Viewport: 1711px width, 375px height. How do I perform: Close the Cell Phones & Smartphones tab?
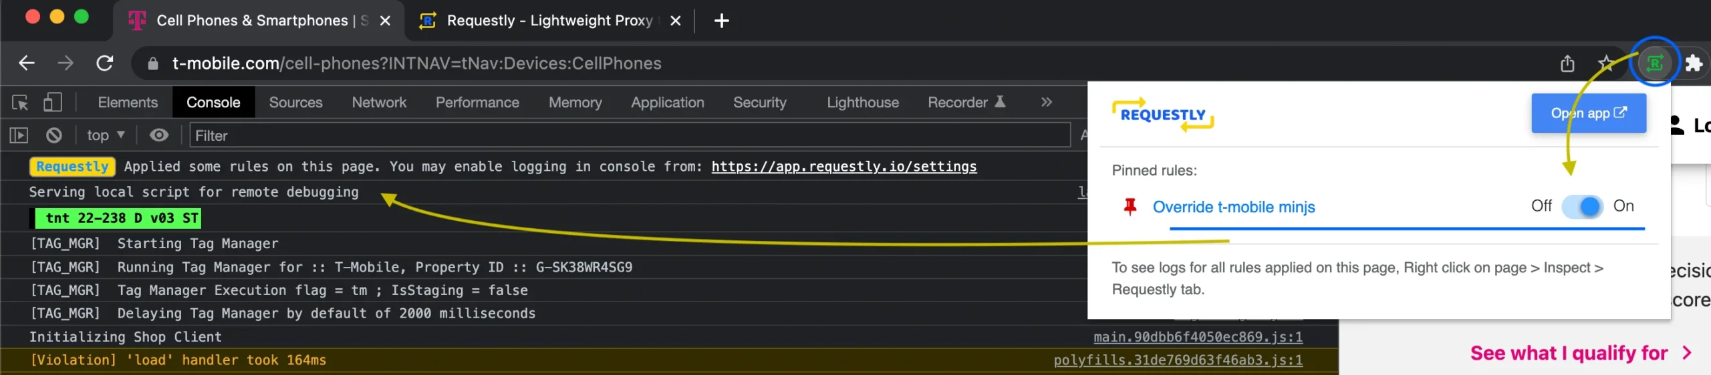click(385, 21)
